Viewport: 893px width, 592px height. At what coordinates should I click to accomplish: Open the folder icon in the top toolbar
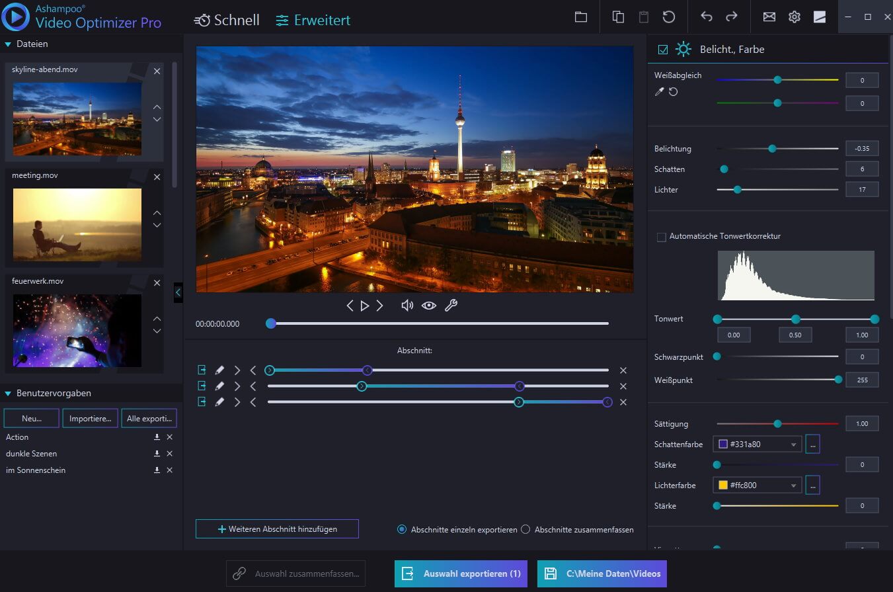click(580, 17)
